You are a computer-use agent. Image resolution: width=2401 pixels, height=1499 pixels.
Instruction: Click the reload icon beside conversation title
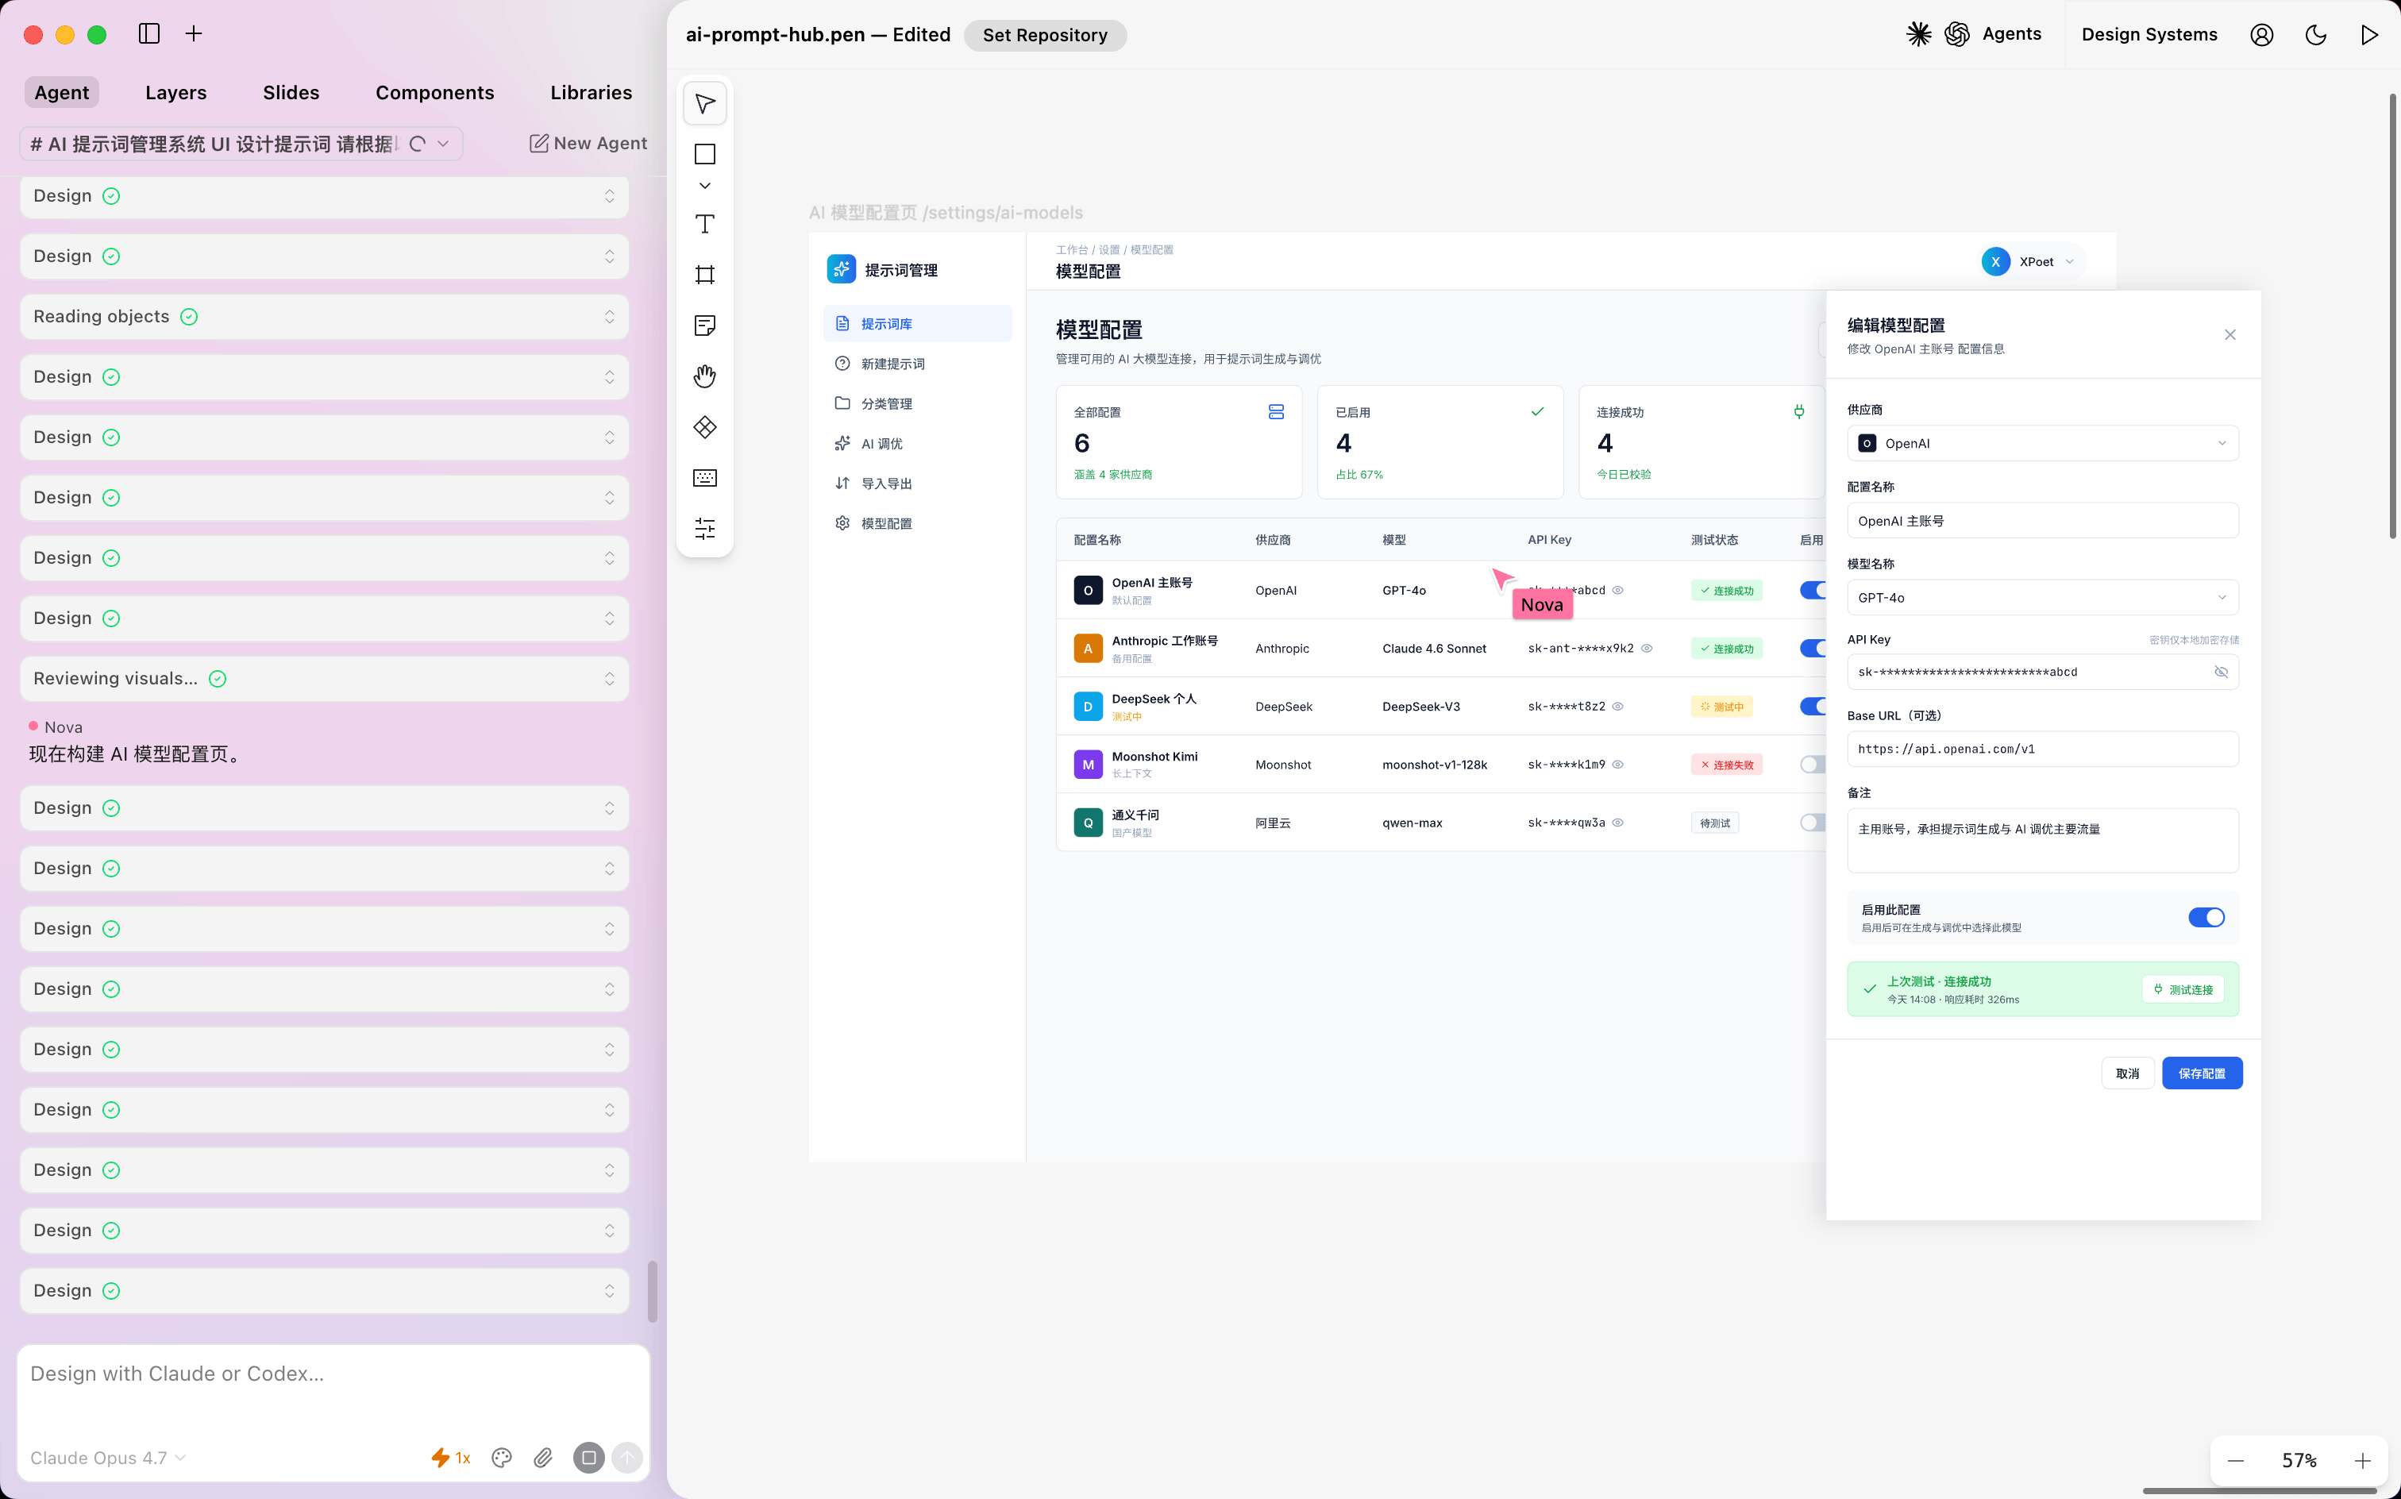click(x=418, y=144)
